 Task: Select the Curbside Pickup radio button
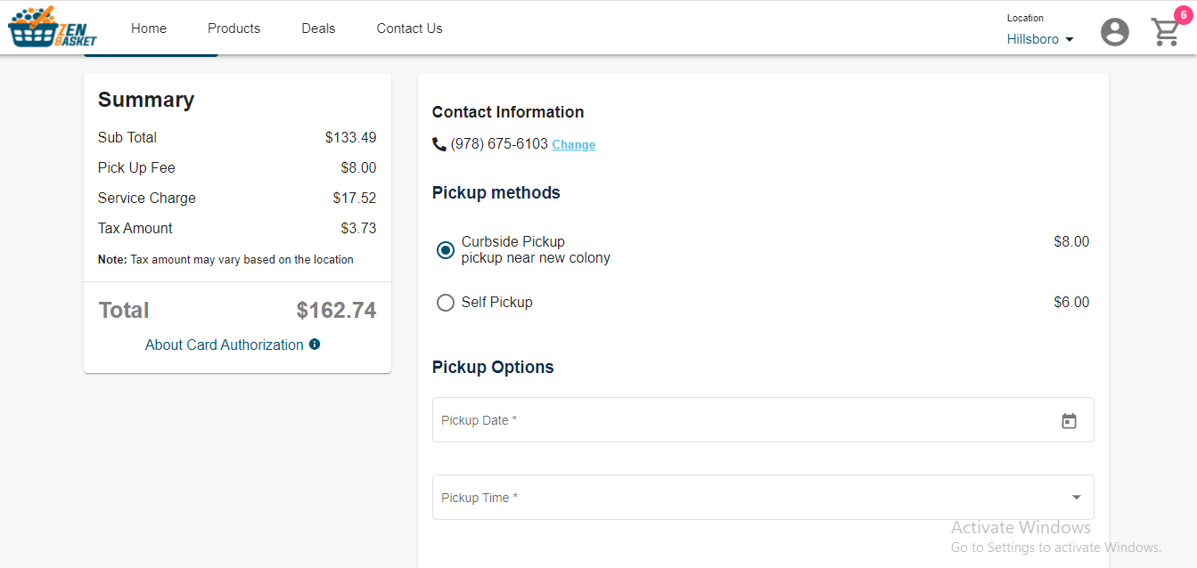[446, 250]
